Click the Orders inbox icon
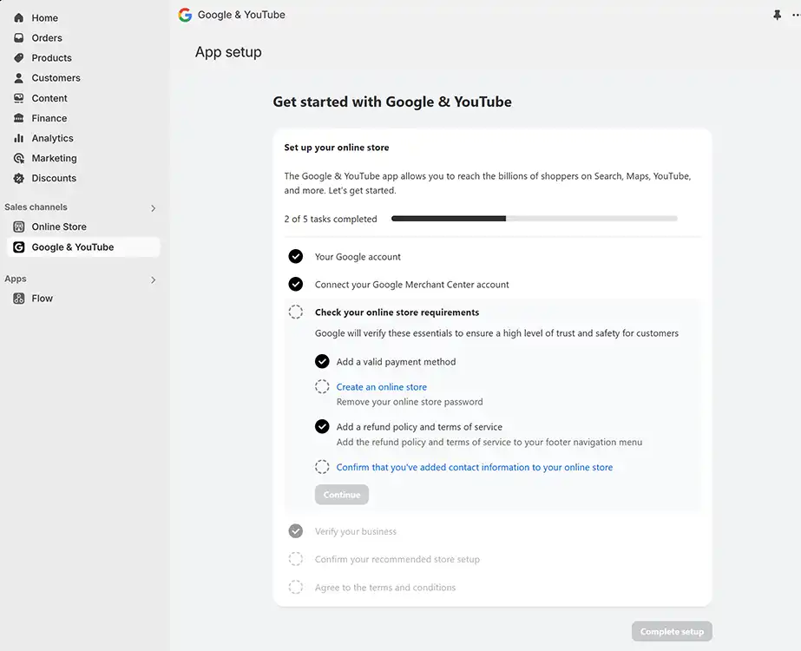The image size is (801, 651). pos(19,38)
